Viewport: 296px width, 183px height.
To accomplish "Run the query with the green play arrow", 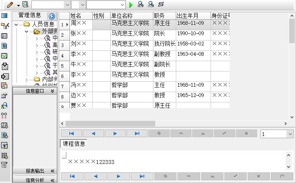I will pyautogui.click(x=130, y=5).
